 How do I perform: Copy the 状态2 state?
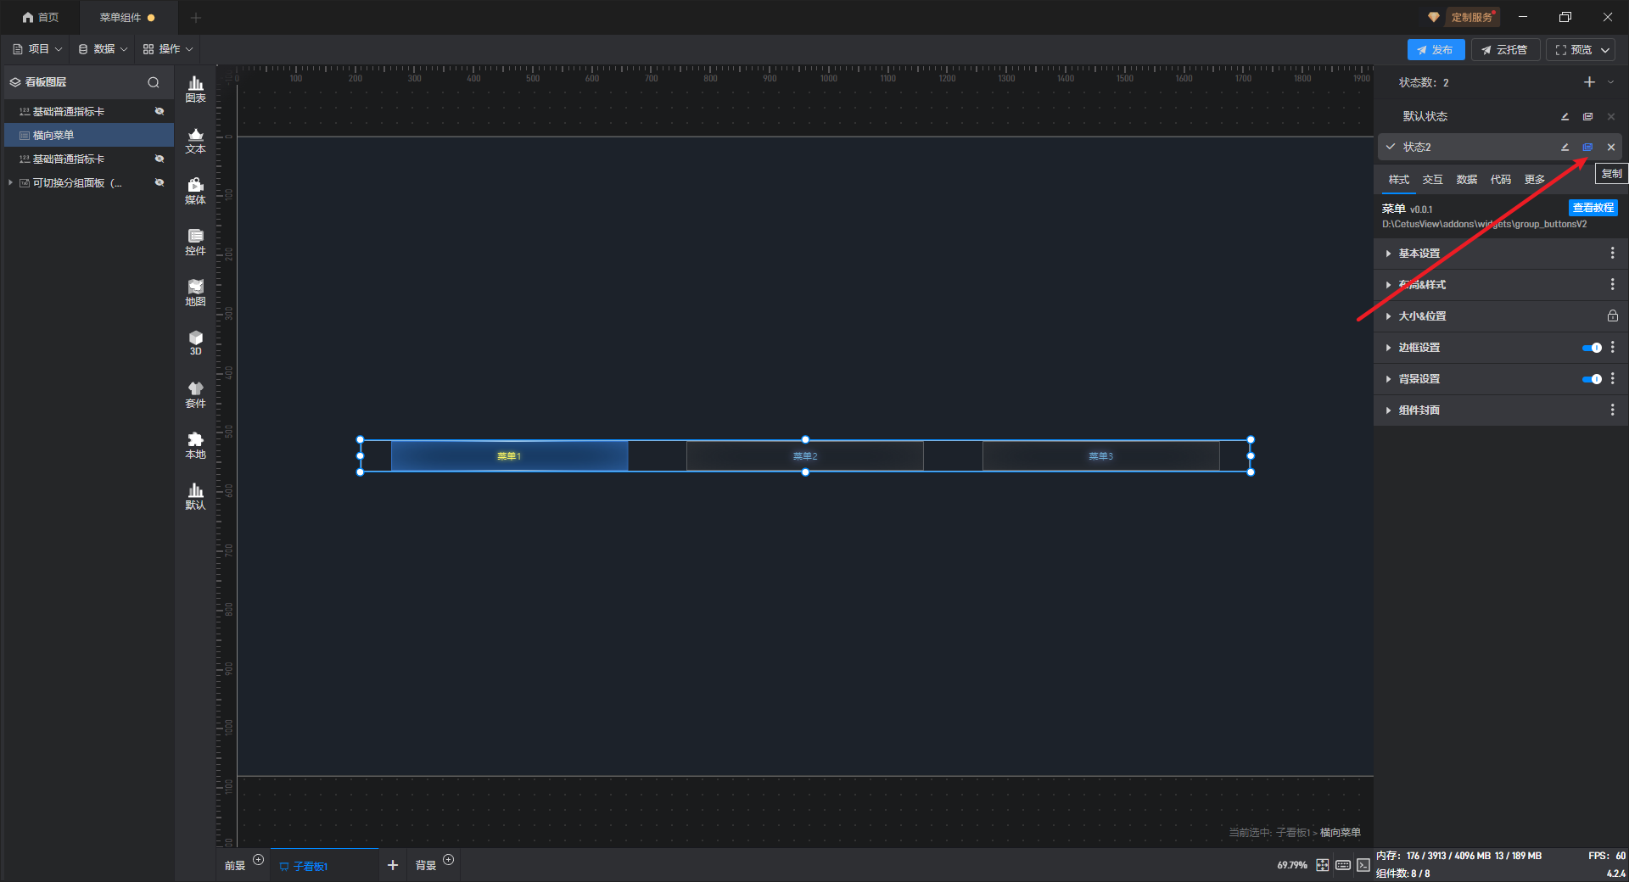[1587, 147]
